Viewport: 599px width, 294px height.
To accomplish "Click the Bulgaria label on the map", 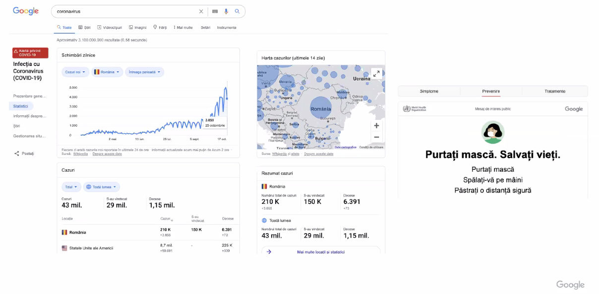I will (x=323, y=139).
